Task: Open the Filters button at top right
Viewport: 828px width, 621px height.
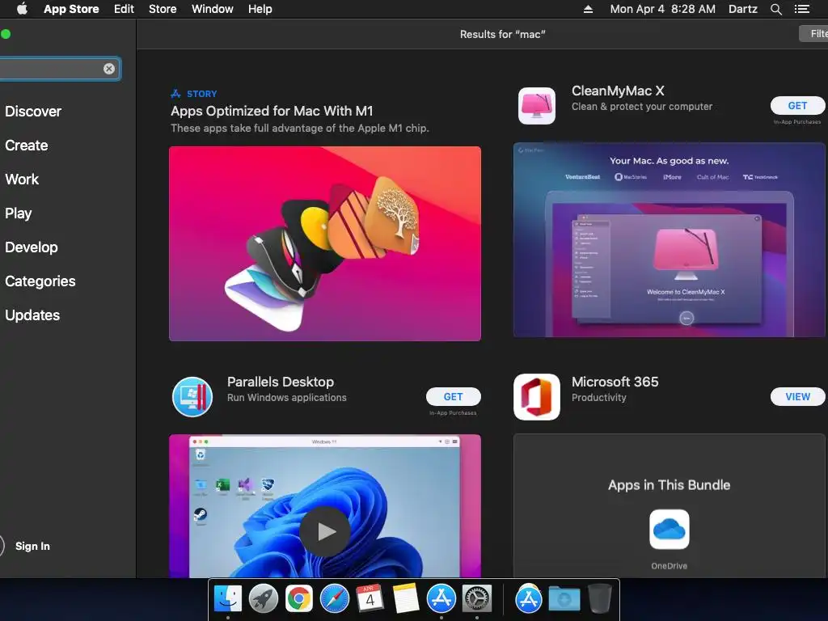Action: click(813, 34)
